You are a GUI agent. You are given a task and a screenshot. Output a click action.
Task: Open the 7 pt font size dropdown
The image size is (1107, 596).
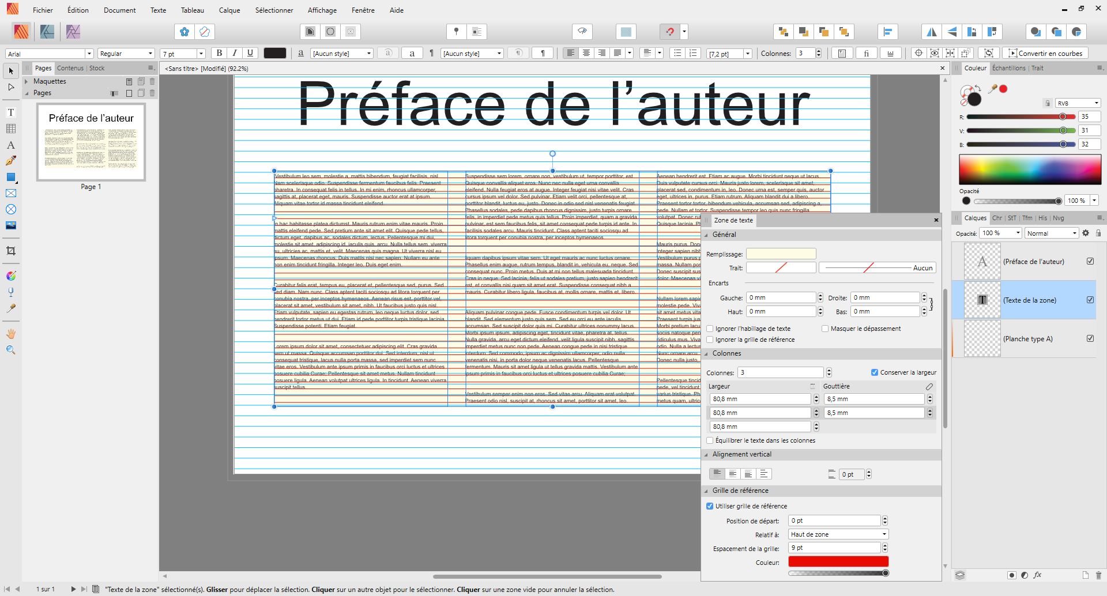click(x=201, y=54)
